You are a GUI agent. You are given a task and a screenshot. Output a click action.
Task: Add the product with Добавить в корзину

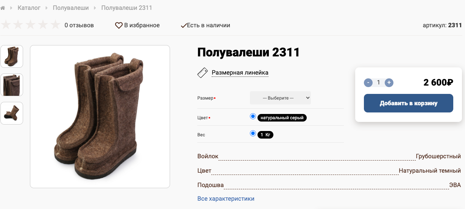[409, 103]
